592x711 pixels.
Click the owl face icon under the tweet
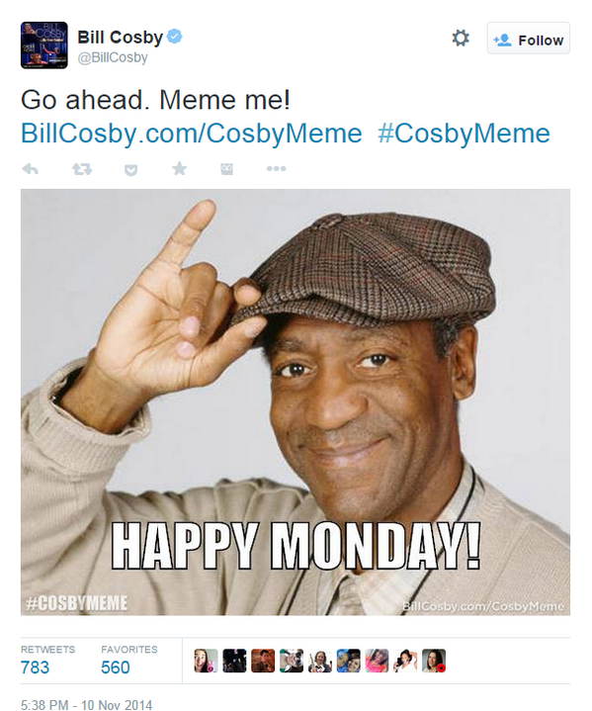click(226, 169)
